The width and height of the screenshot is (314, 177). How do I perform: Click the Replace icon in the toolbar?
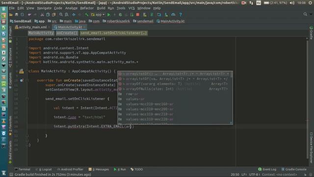(67, 15)
